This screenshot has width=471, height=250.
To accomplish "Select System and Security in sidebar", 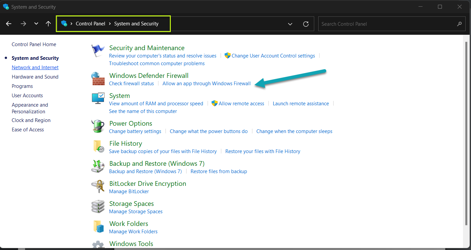I will 35,58.
